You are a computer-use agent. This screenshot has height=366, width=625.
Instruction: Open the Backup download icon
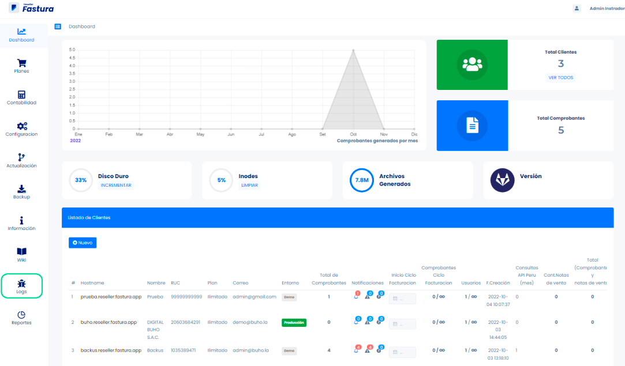[x=21, y=189]
